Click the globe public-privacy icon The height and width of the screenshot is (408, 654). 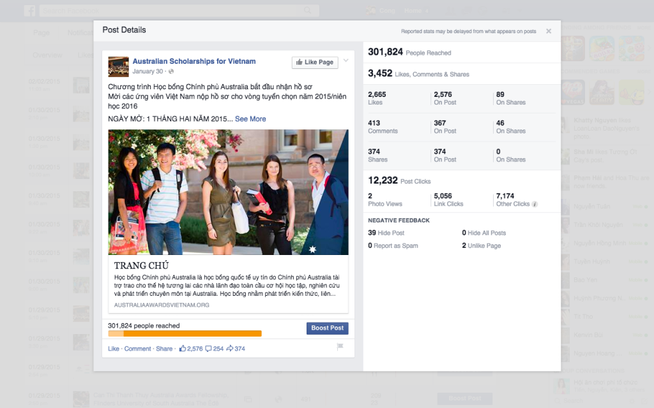(x=171, y=71)
